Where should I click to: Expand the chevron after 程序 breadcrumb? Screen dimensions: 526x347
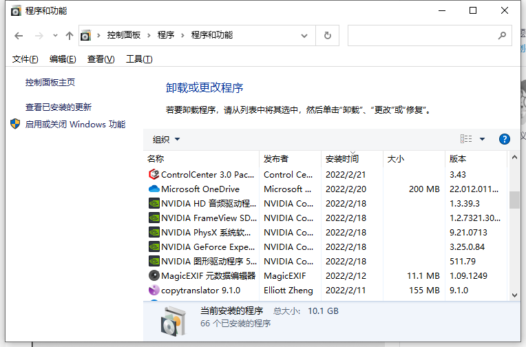(x=183, y=35)
